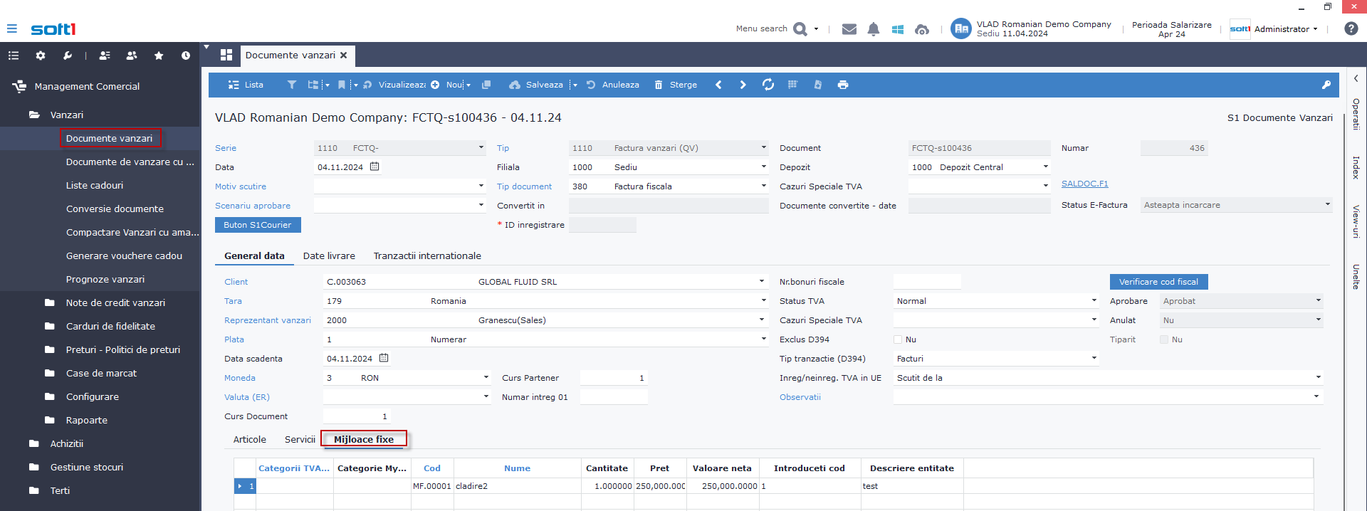Open the Data scadenta calendar picker

(384, 358)
